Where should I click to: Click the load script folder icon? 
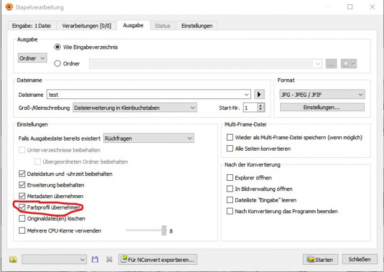(x=13, y=259)
